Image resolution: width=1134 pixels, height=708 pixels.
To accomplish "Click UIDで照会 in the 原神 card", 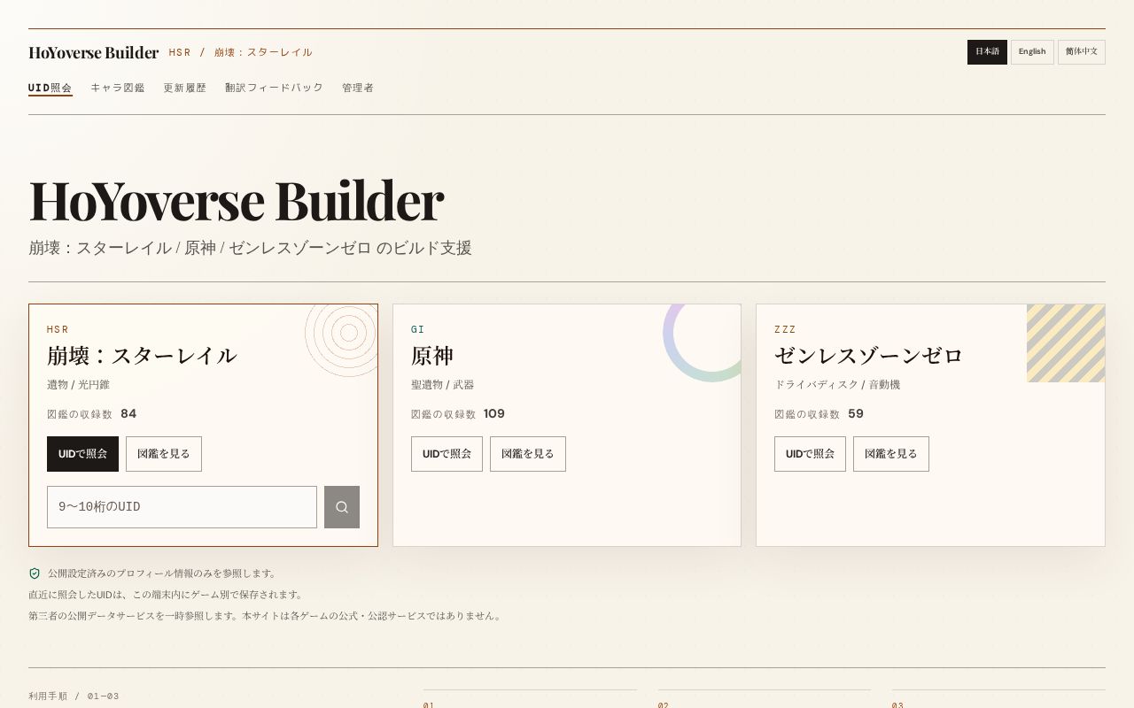I will pyautogui.click(x=447, y=454).
